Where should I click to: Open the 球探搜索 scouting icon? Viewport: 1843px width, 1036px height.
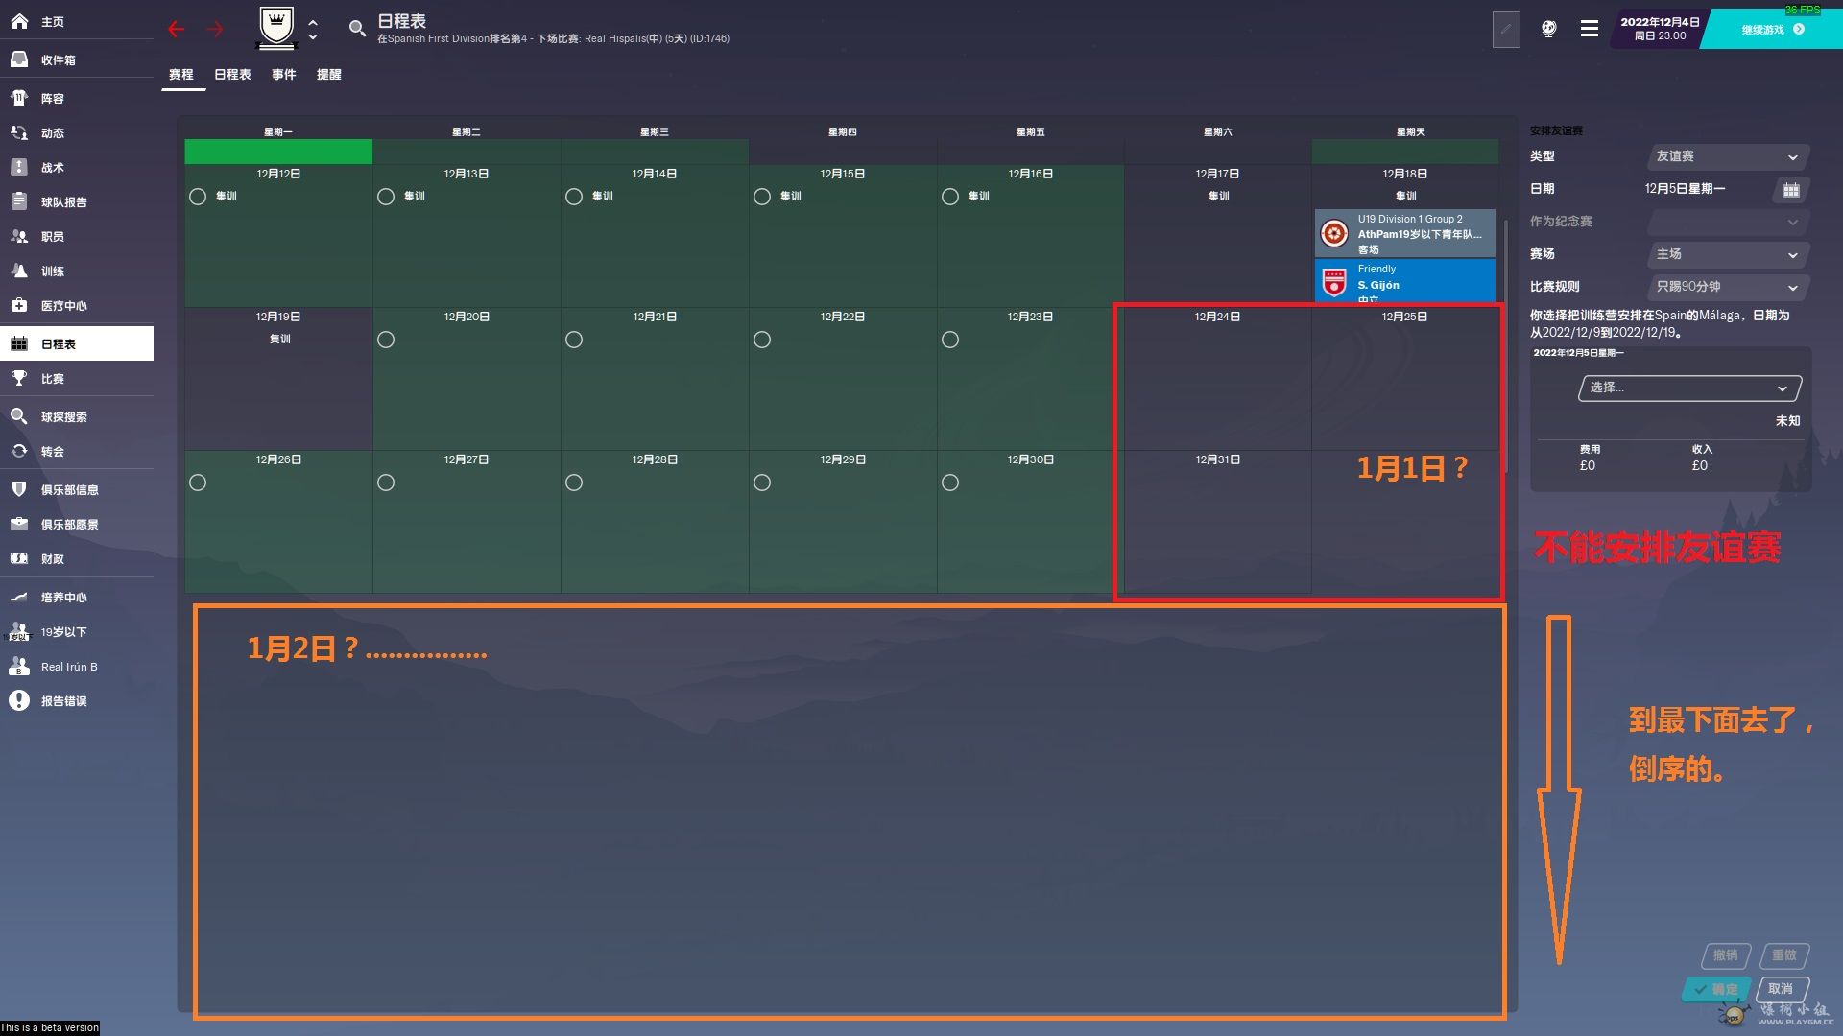coord(19,416)
